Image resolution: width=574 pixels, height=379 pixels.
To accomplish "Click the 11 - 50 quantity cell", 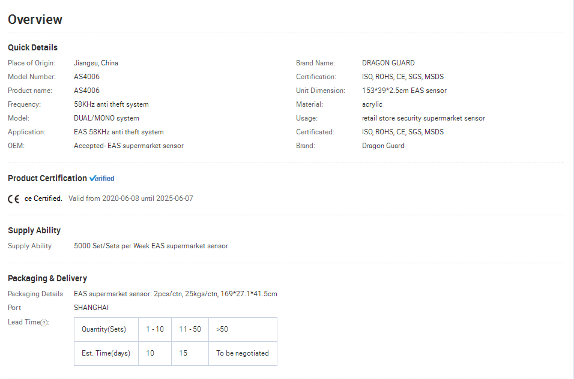I will coord(190,329).
